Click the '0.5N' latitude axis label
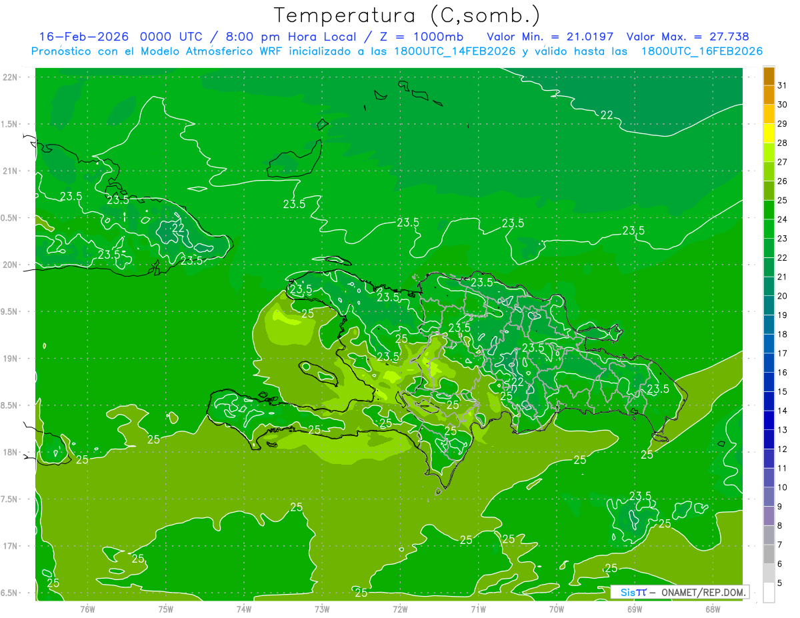 point(10,218)
